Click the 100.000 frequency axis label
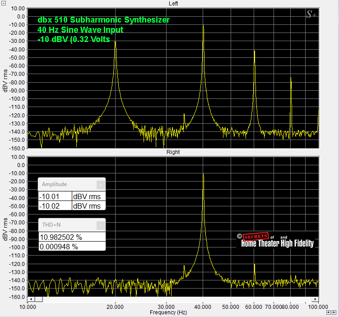The height and width of the screenshot is (317, 339). pos(318,307)
